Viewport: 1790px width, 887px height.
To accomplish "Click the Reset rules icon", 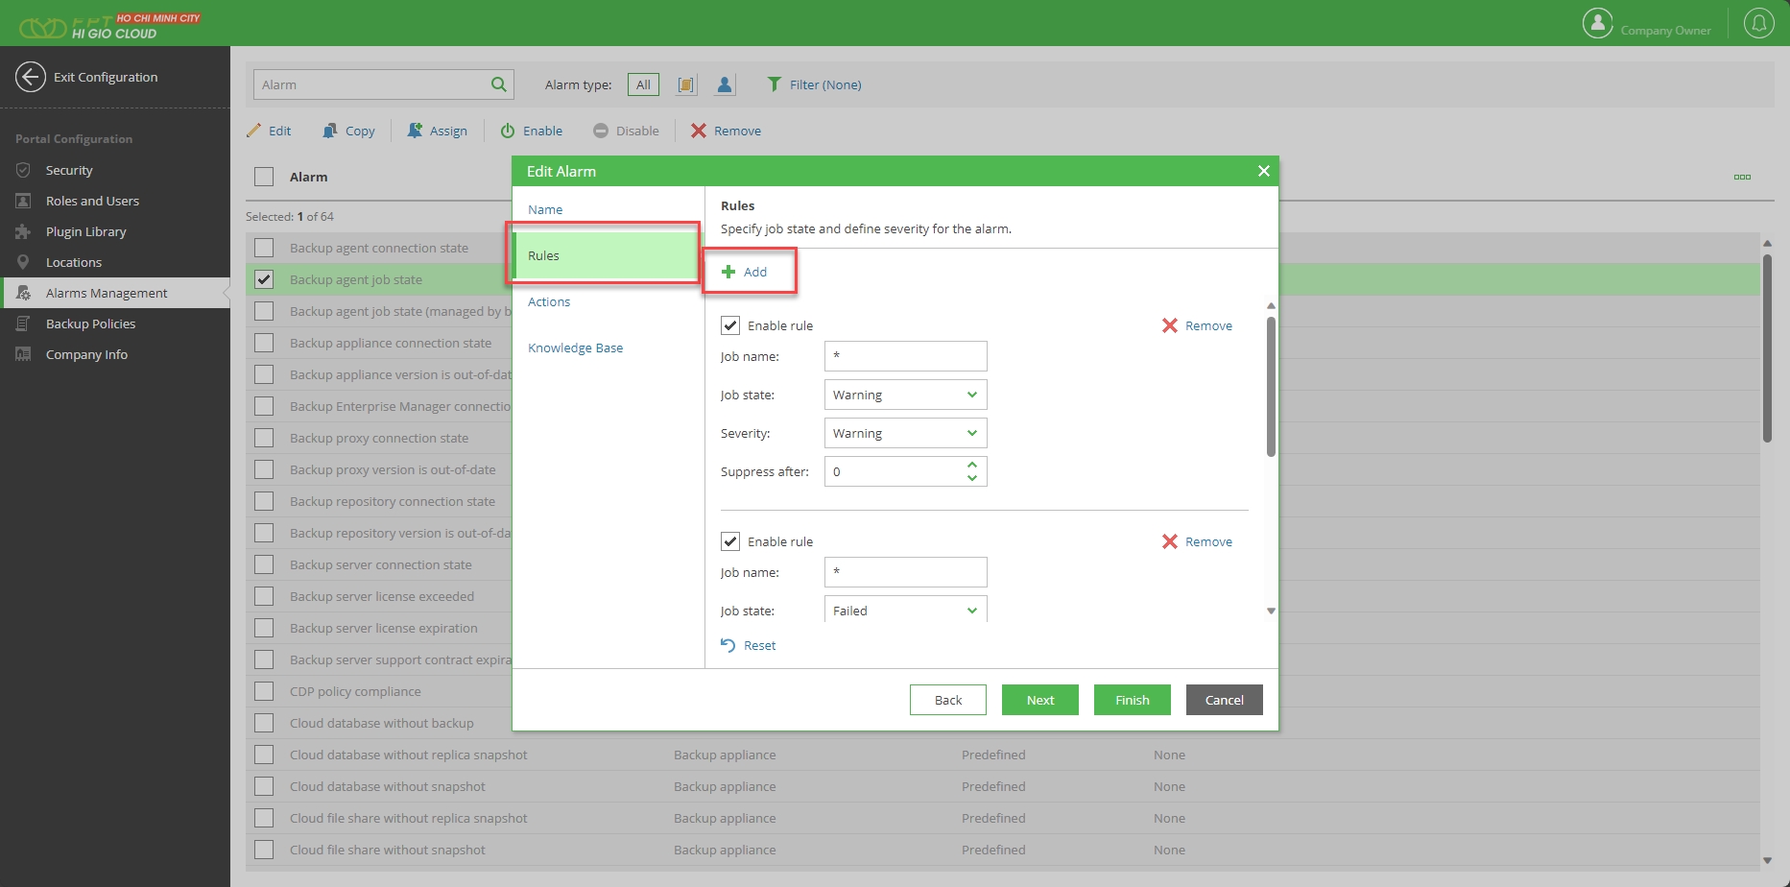I will [728, 645].
